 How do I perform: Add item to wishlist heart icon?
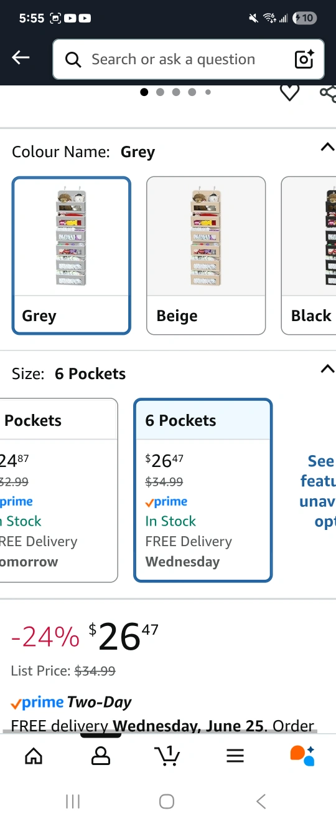point(289,93)
